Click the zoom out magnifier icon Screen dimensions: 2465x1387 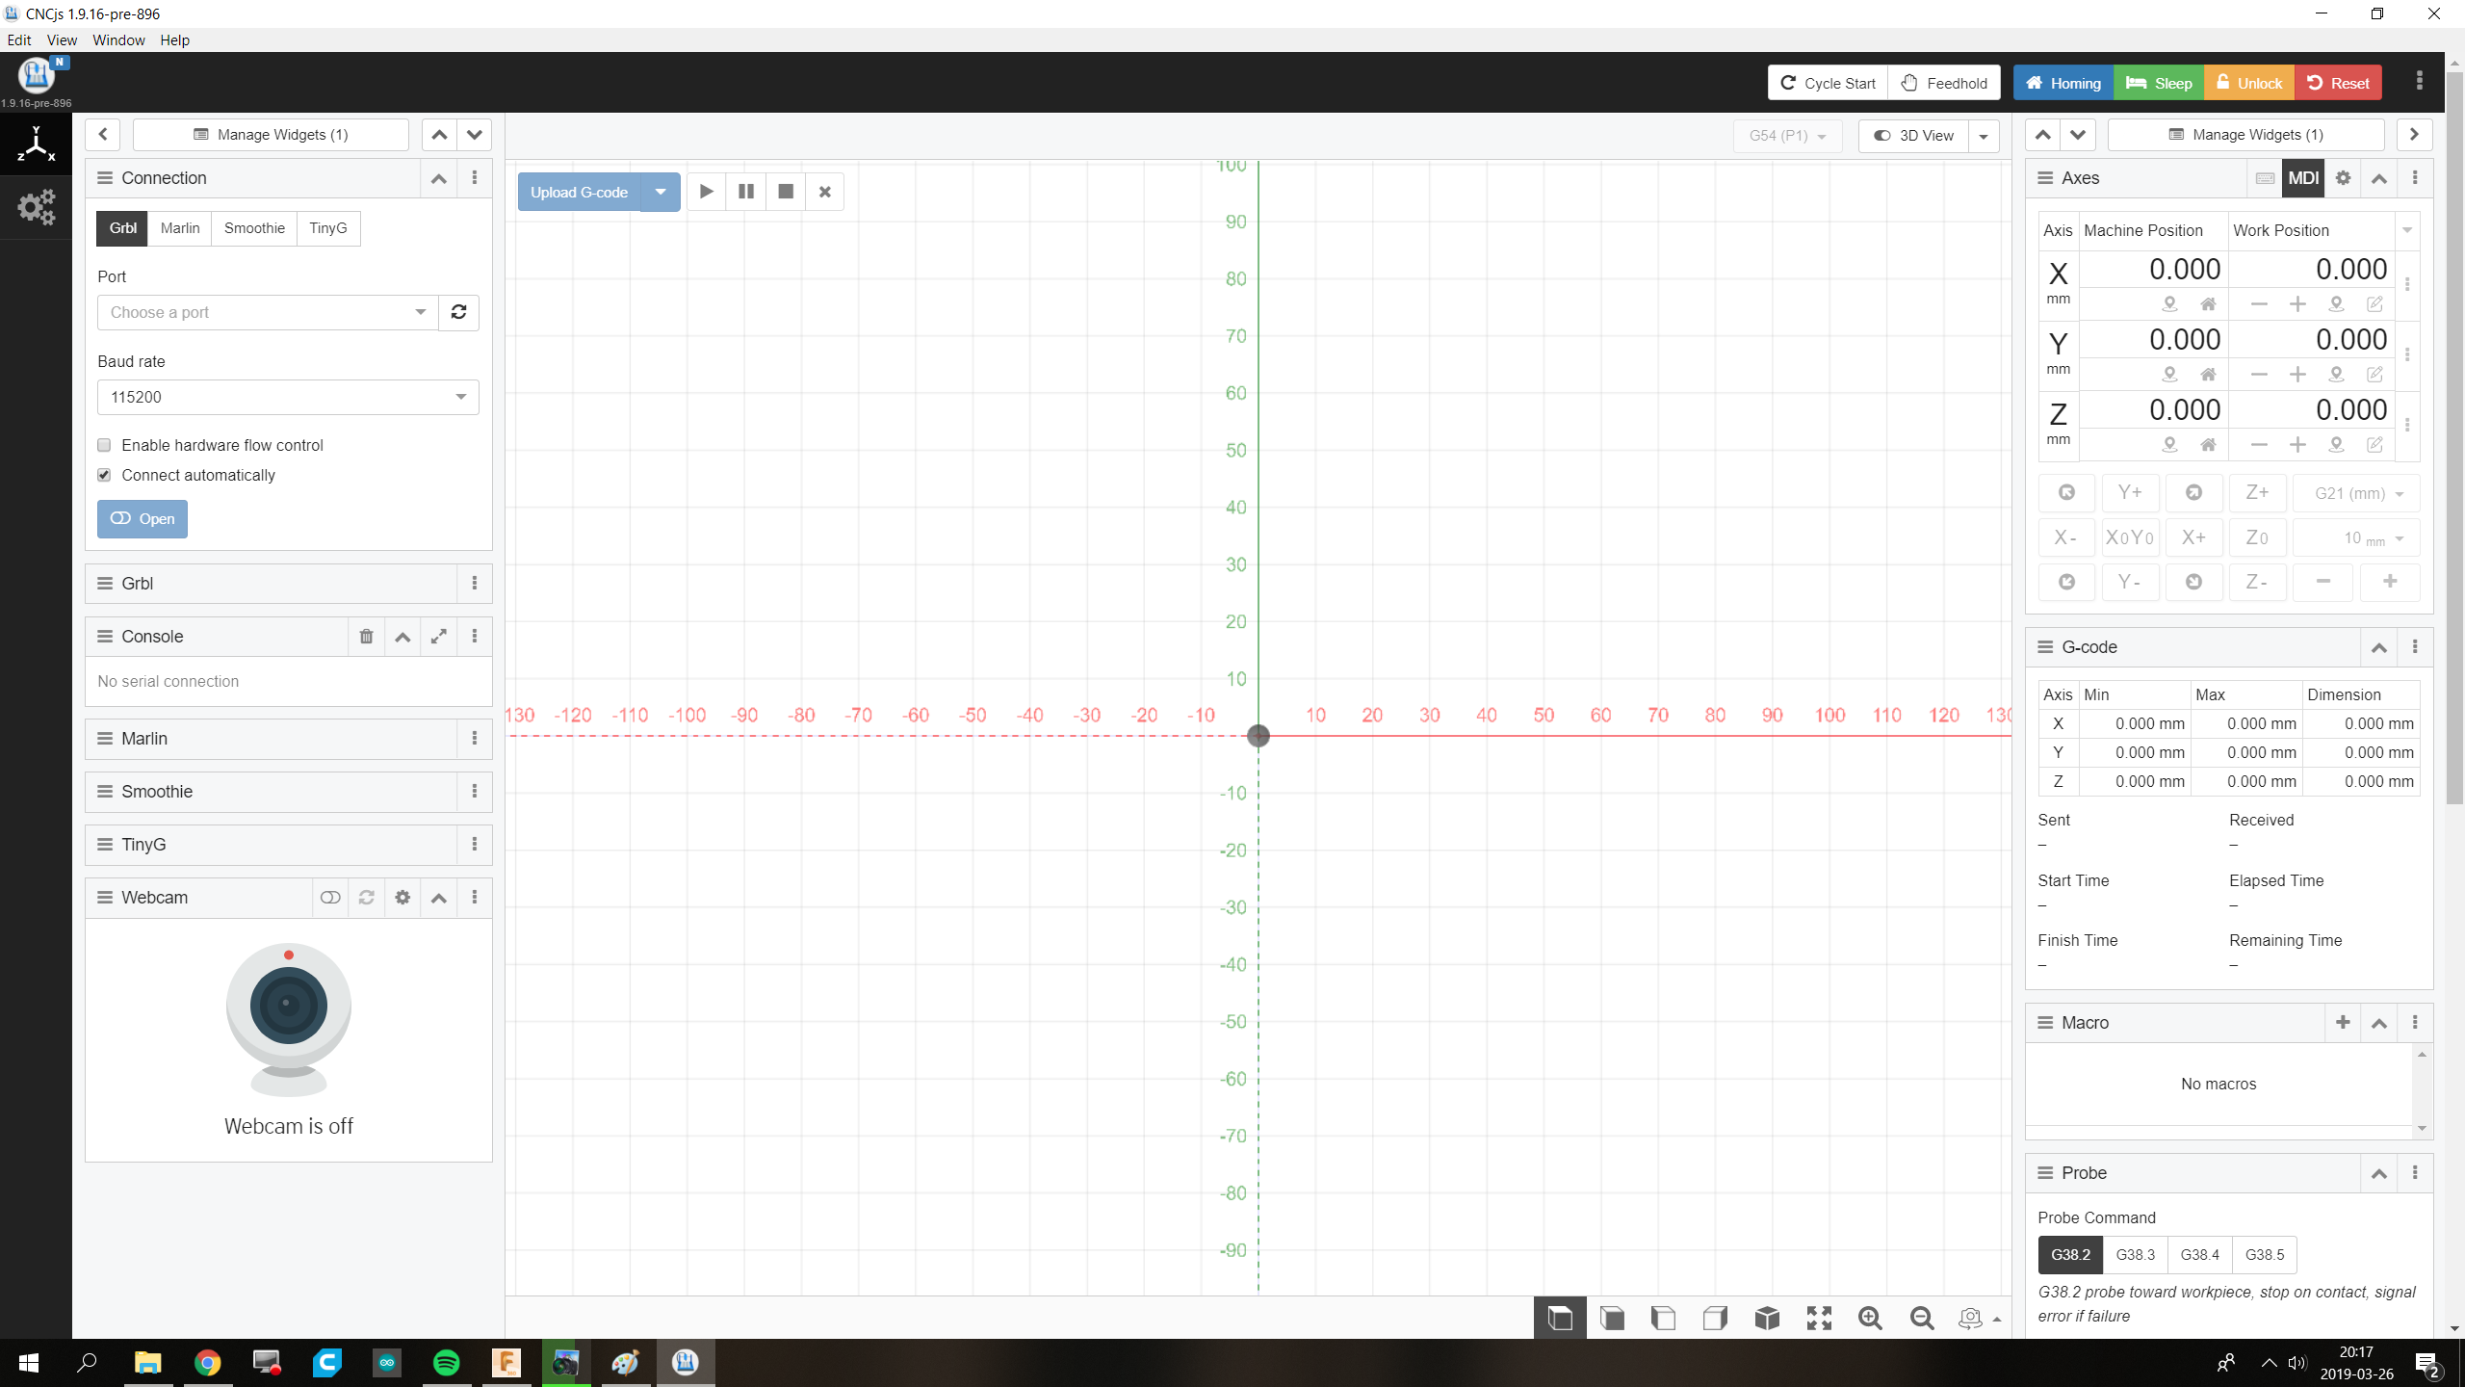point(1922,1318)
